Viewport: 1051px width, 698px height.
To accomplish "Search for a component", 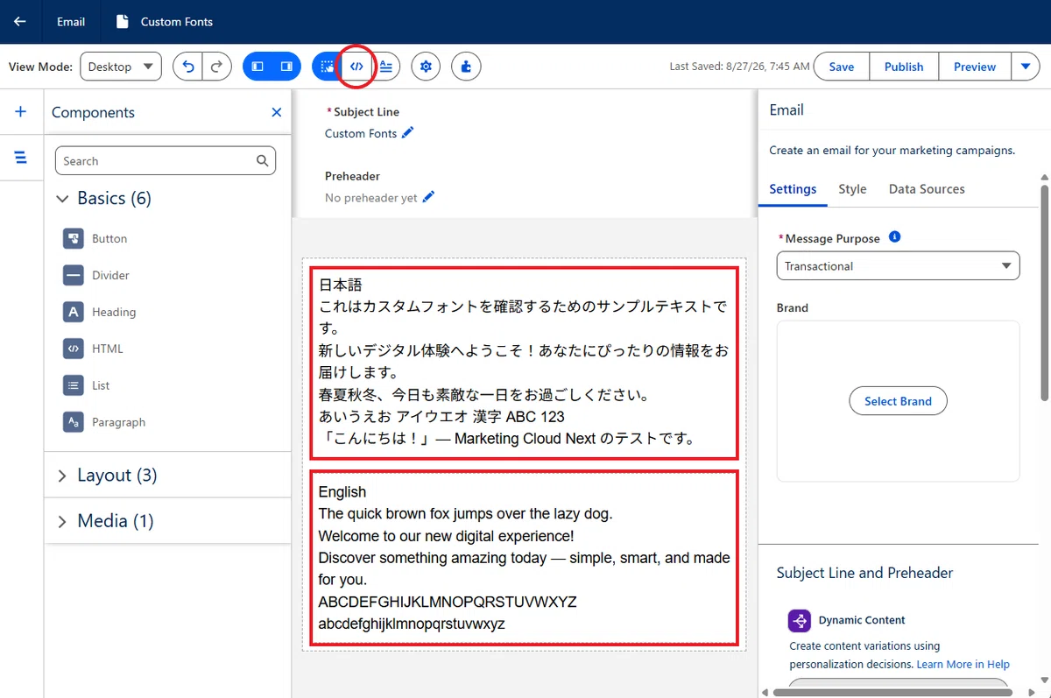I will (166, 161).
